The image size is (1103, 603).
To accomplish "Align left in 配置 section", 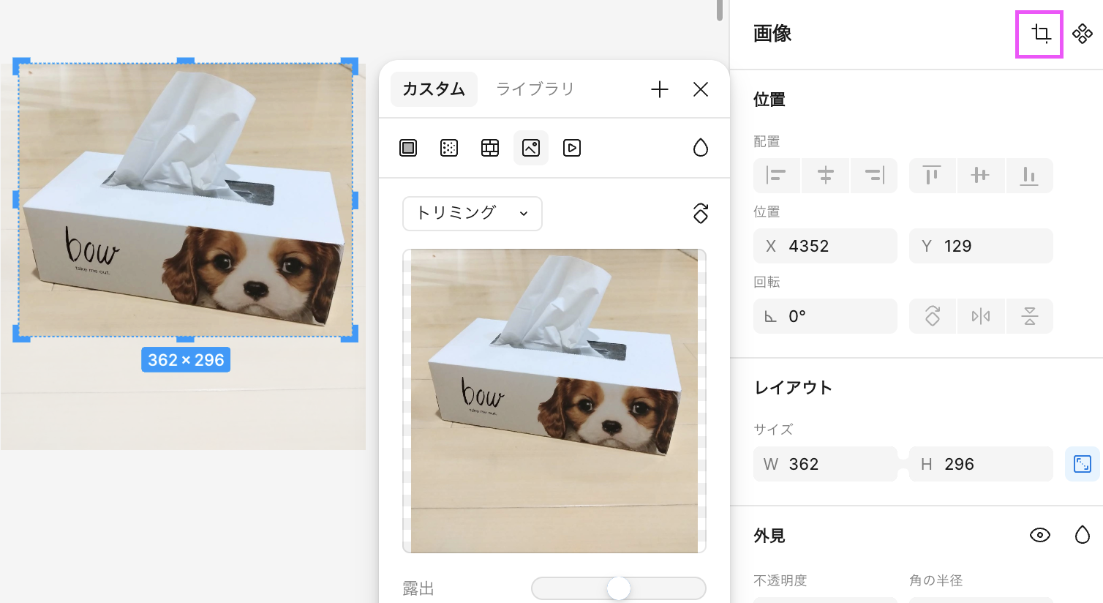I will click(777, 176).
